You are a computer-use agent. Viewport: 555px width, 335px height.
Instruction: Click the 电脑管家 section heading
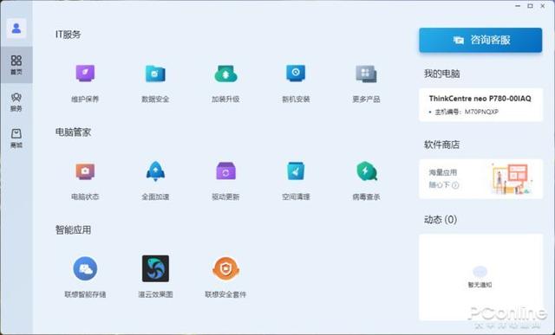(x=73, y=132)
